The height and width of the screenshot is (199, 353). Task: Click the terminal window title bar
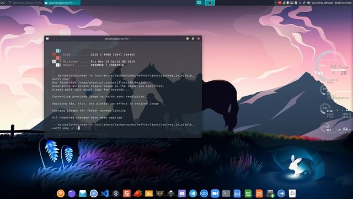point(123,39)
